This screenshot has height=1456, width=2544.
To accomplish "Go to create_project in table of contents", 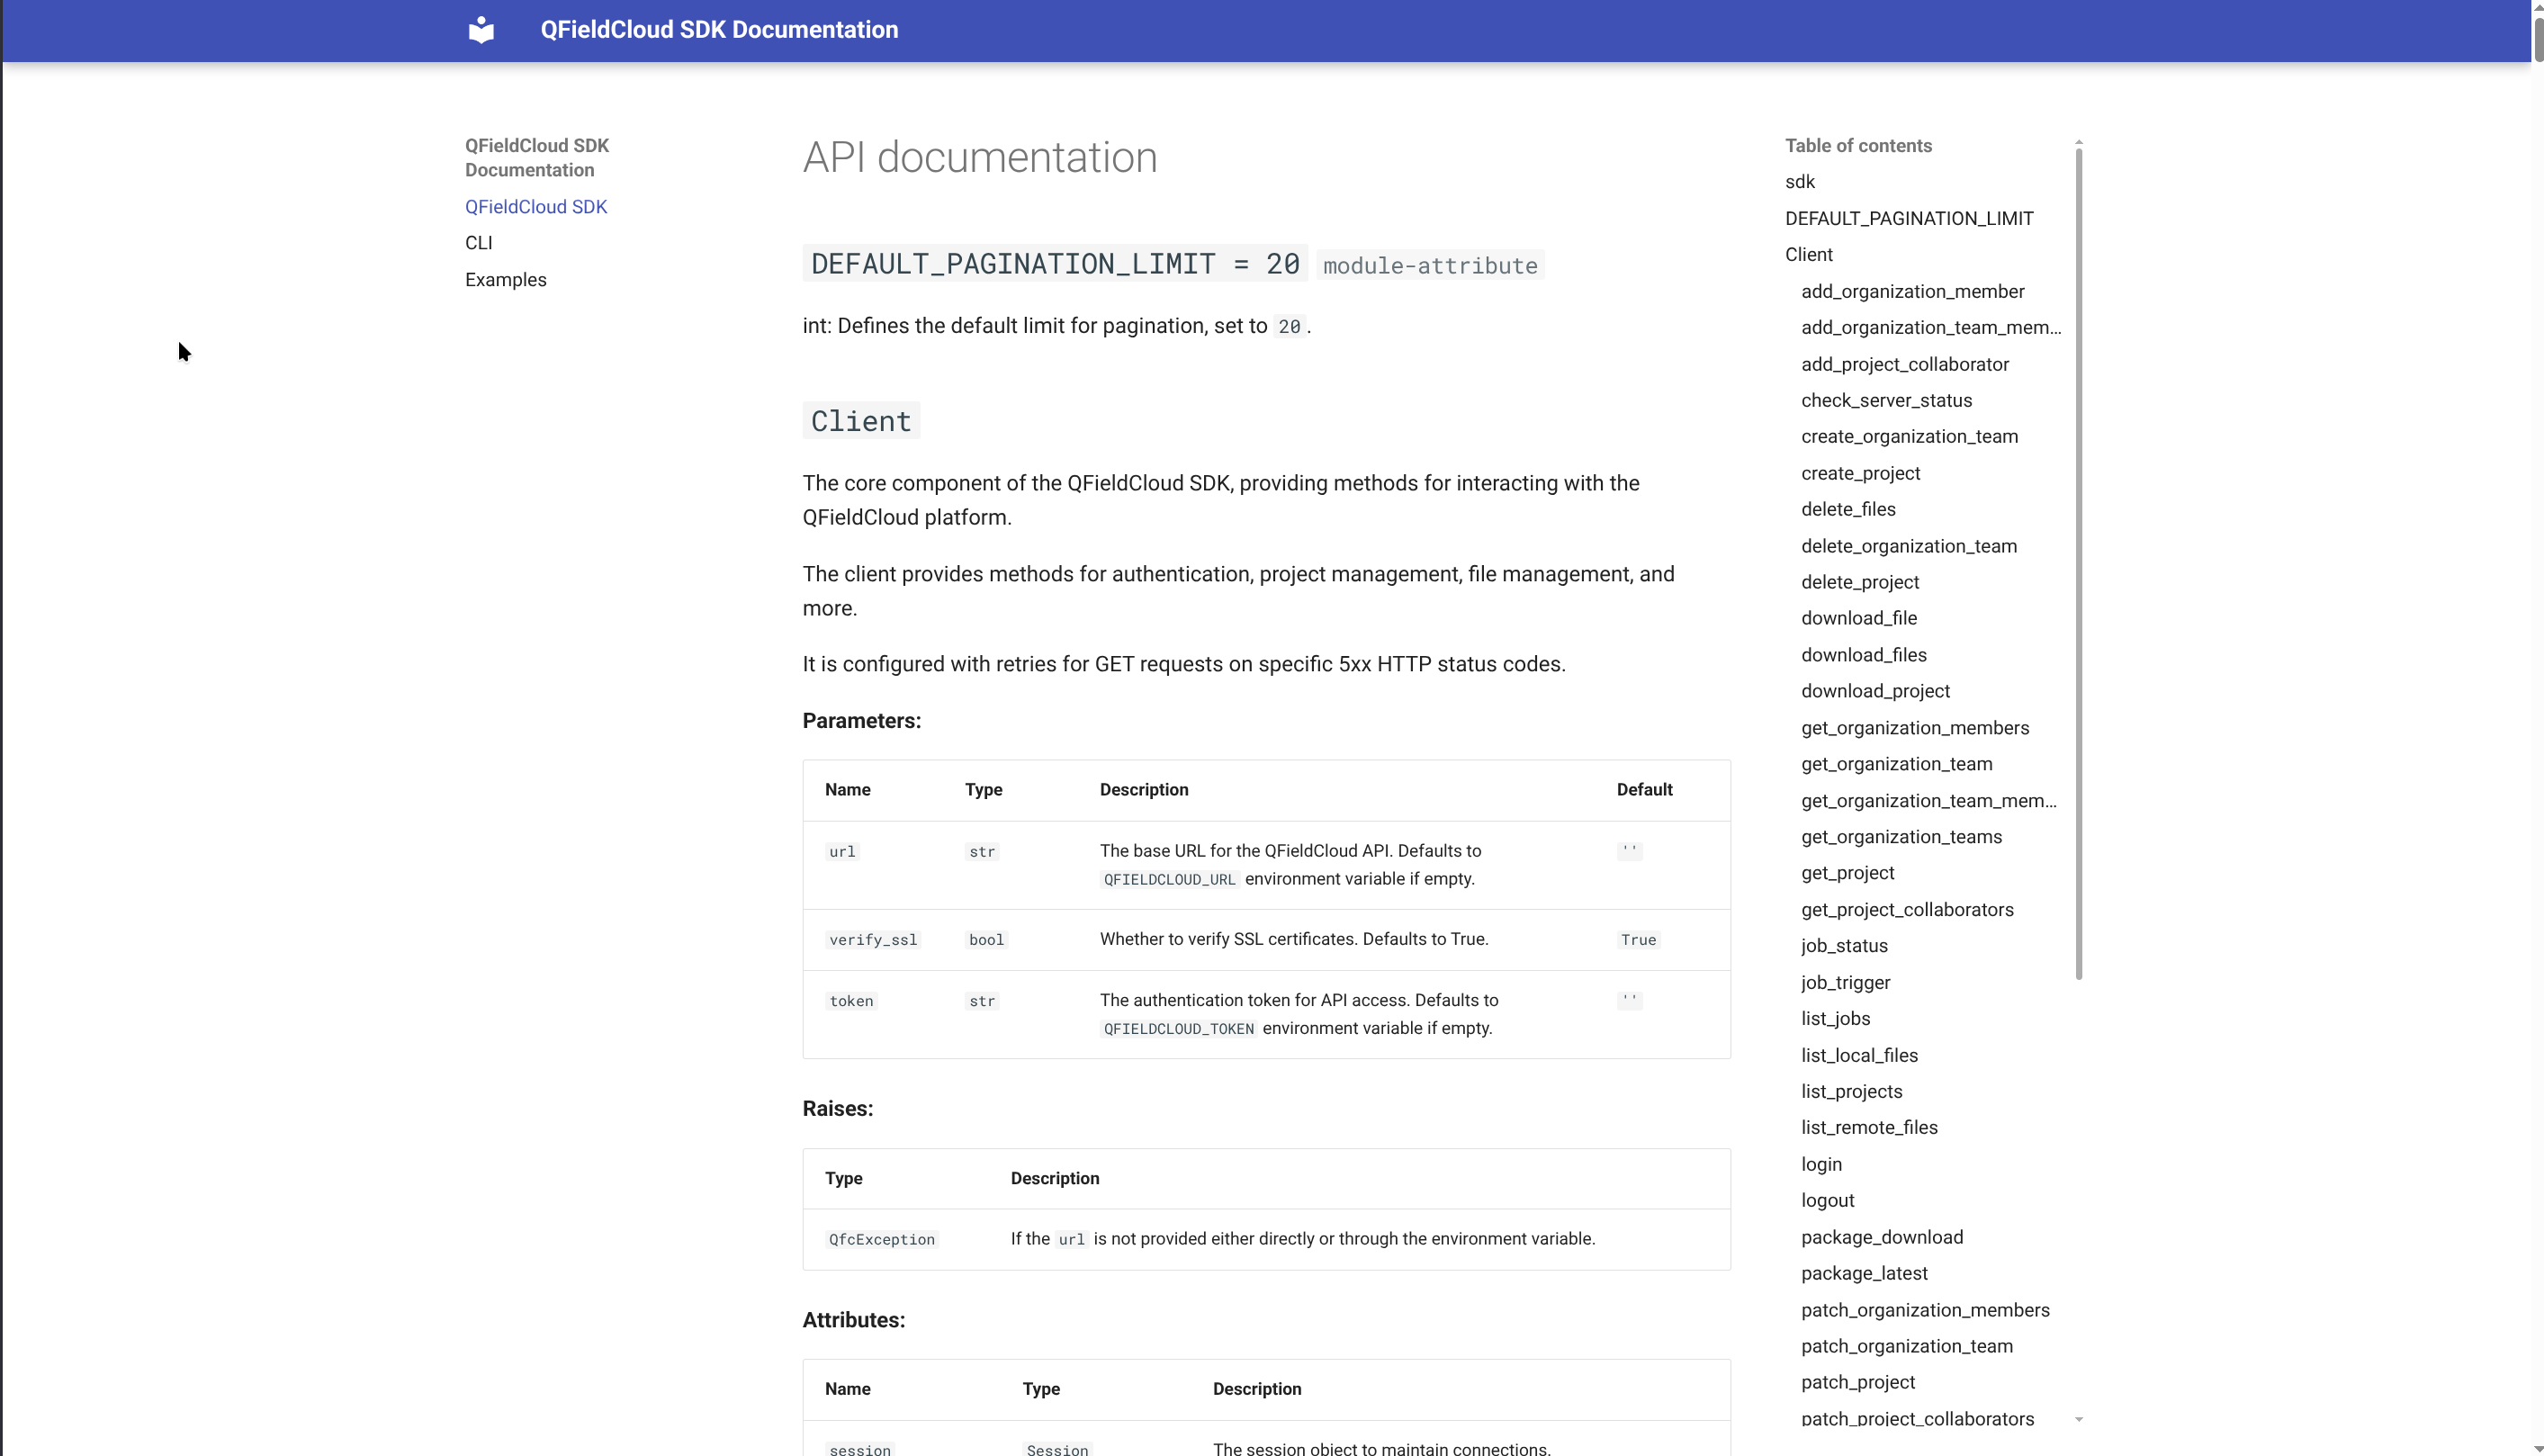I will 1860,473.
